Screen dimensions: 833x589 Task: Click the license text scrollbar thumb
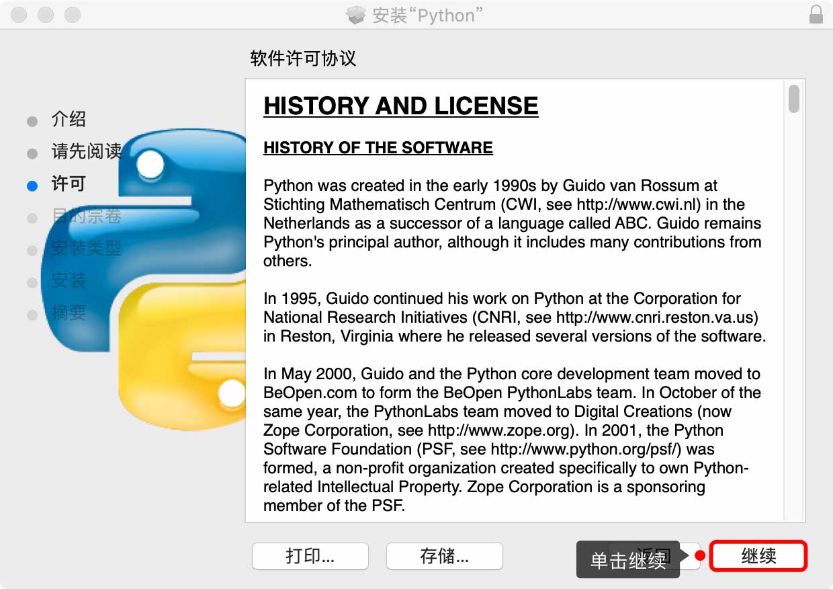(794, 99)
